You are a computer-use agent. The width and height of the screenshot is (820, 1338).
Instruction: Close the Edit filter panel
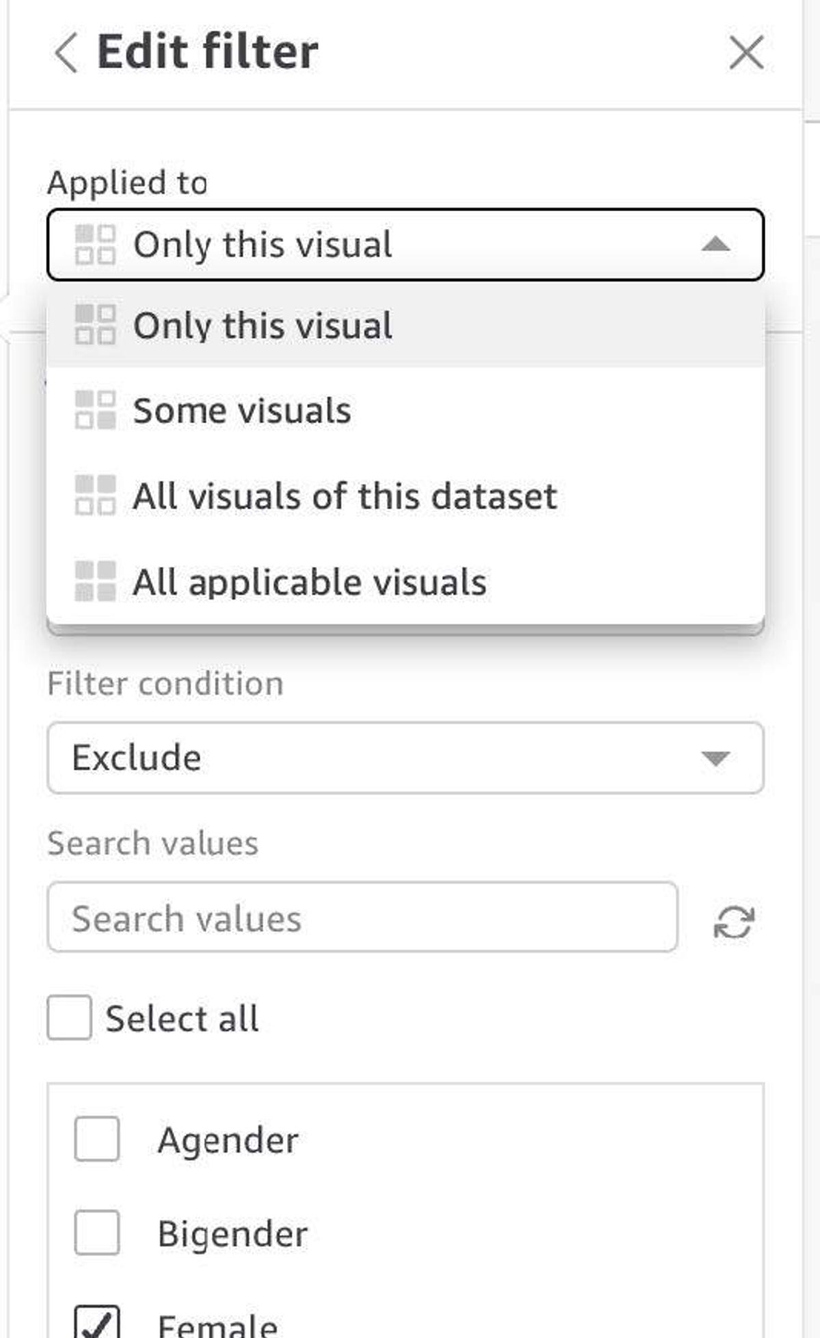(x=746, y=53)
